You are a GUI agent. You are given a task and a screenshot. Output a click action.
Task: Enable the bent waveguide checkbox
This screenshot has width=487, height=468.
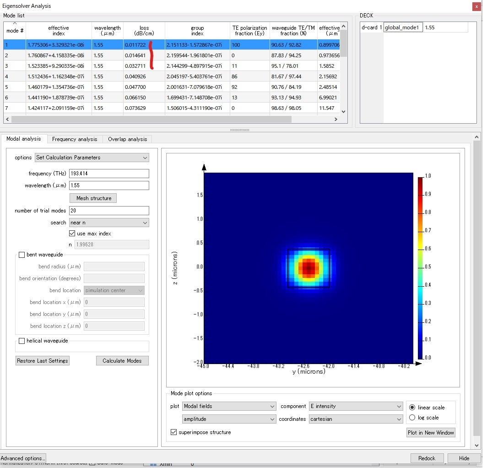pyautogui.click(x=22, y=255)
